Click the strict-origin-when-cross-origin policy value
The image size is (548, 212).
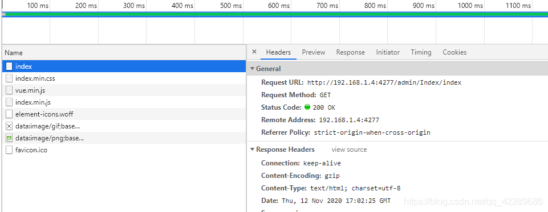372,132
